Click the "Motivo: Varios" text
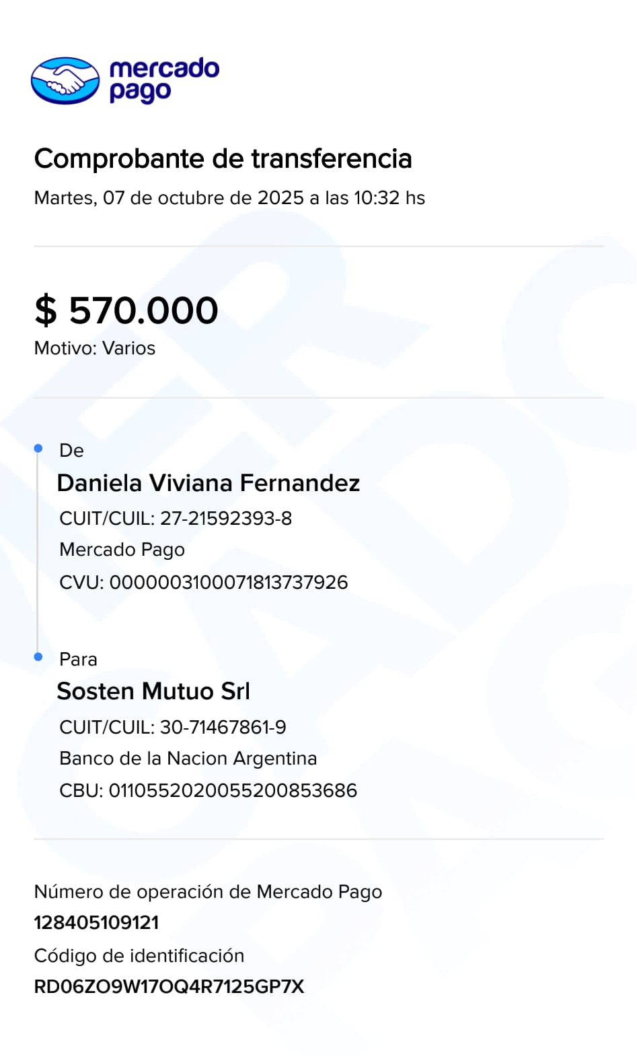Image resolution: width=637 pixels, height=1059 pixels. click(95, 348)
